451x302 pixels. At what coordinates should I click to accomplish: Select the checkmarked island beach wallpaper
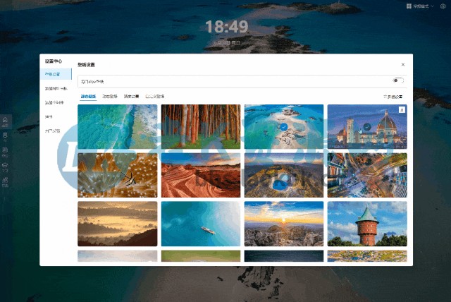point(284,126)
